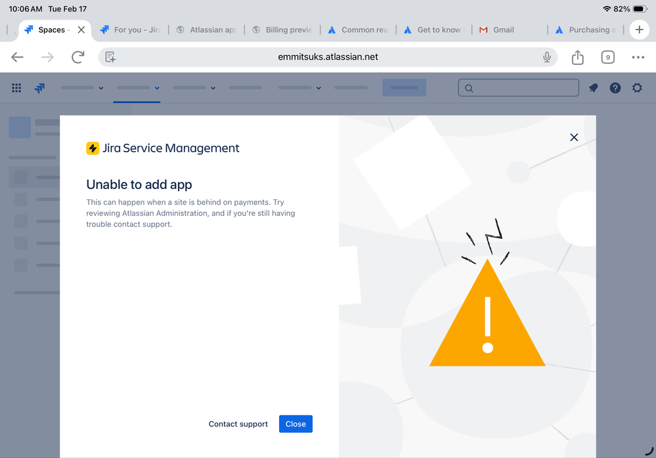Viewport: 656px width, 458px height.
Task: Reload the current page
Action: (x=78, y=57)
